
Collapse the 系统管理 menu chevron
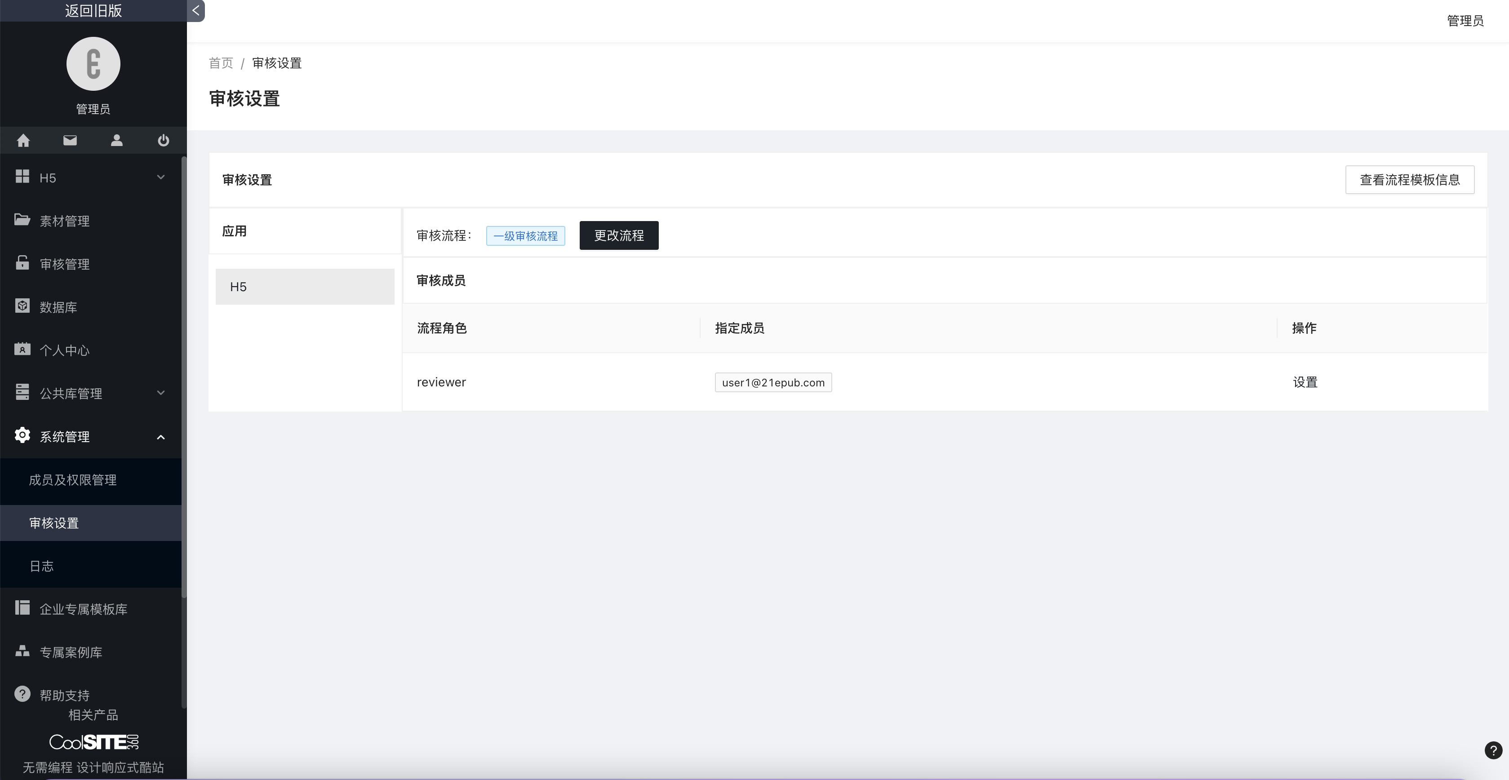tap(161, 437)
